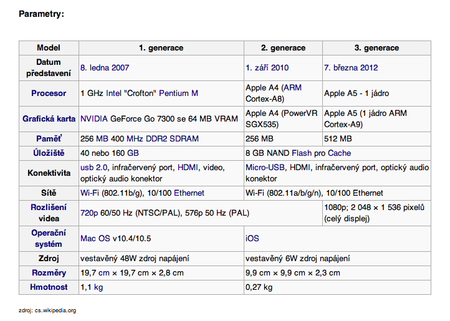Open the "1. září" date link

tap(258, 68)
